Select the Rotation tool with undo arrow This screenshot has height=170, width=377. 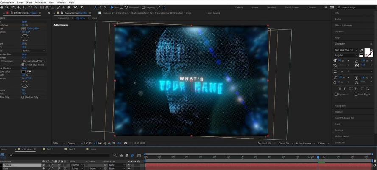tap(30, 7)
